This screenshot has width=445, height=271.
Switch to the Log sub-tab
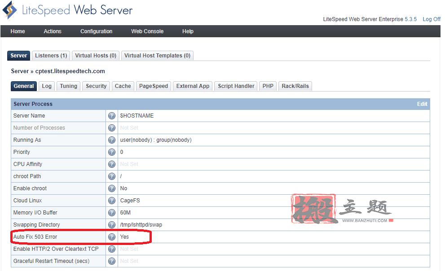[x=47, y=86]
